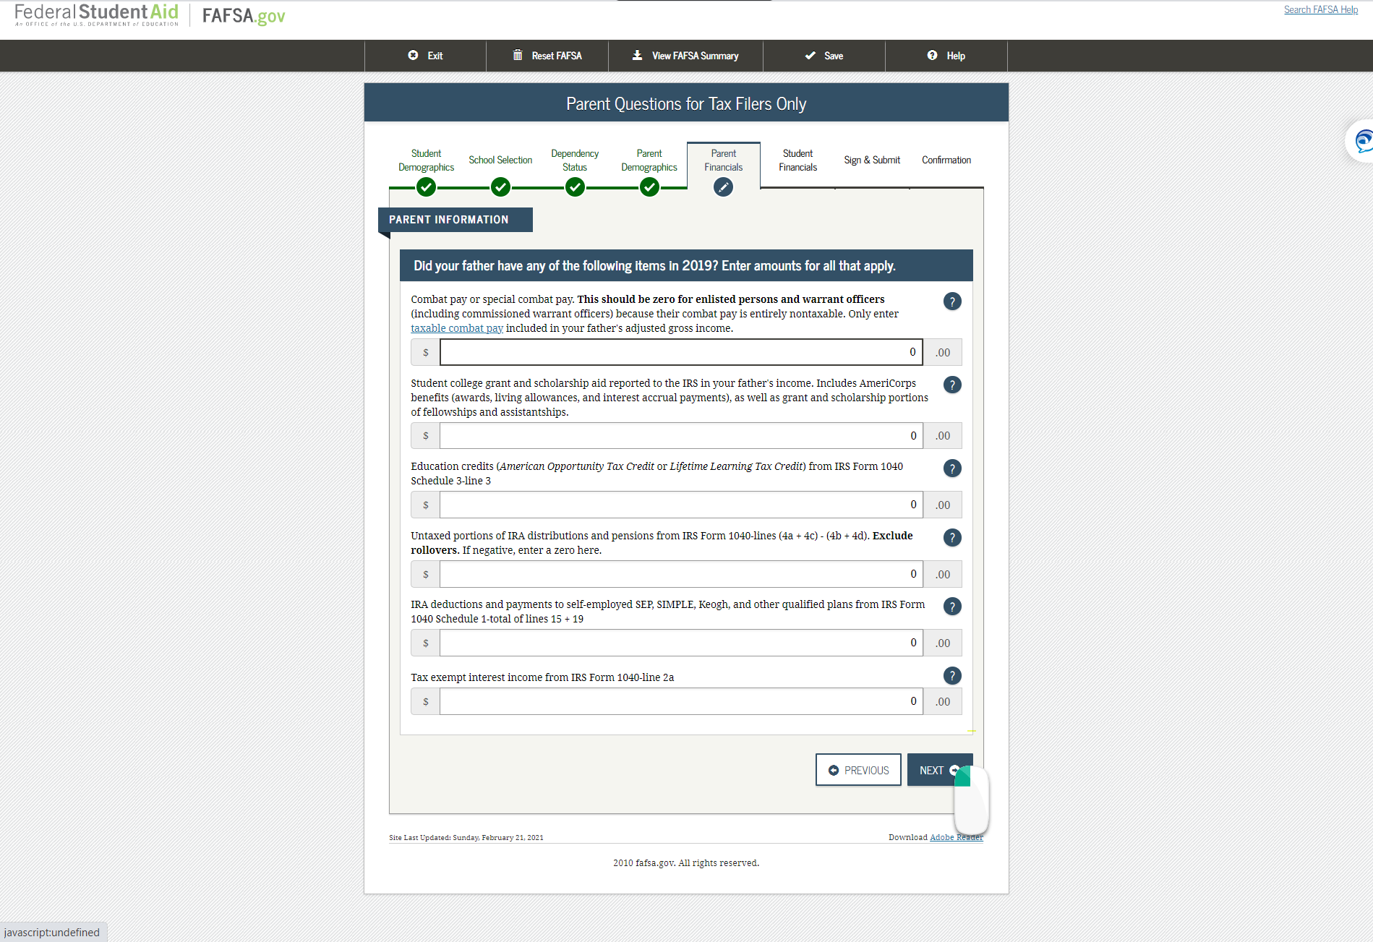1373x942 pixels.
Task: Click the PREVIOUS button
Action: (858, 769)
